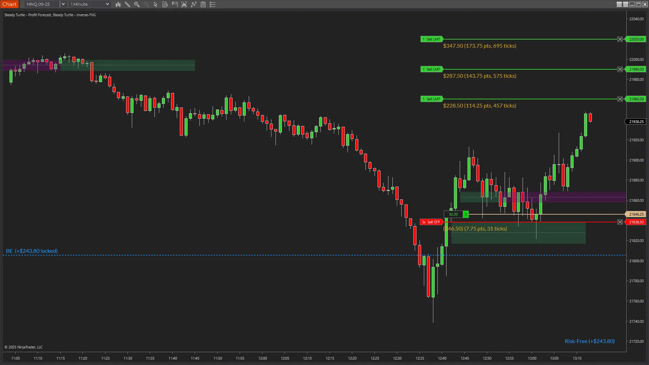
Task: Select the Sell LMT flag for 21990.00
Action: click(432, 69)
